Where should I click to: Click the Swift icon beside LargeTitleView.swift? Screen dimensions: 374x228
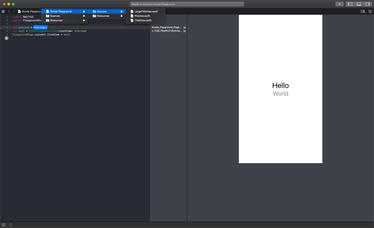132,12
